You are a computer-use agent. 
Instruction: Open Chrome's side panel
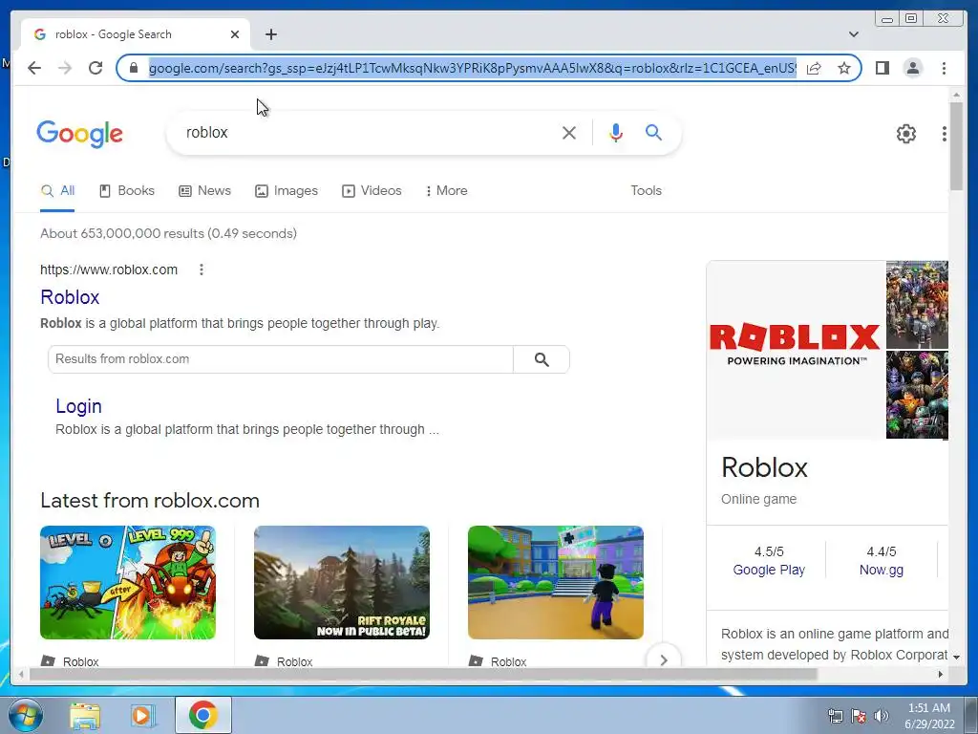[882, 68]
